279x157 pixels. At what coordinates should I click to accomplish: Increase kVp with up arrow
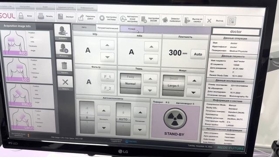[107, 45]
